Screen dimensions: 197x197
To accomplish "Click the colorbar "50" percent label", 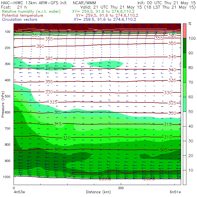I will (191, 112).
